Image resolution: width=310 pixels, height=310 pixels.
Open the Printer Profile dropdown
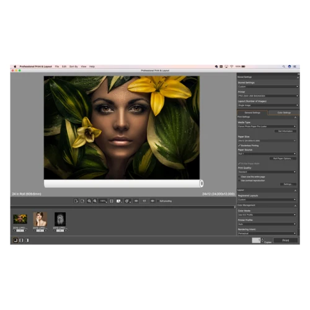coord(267,224)
